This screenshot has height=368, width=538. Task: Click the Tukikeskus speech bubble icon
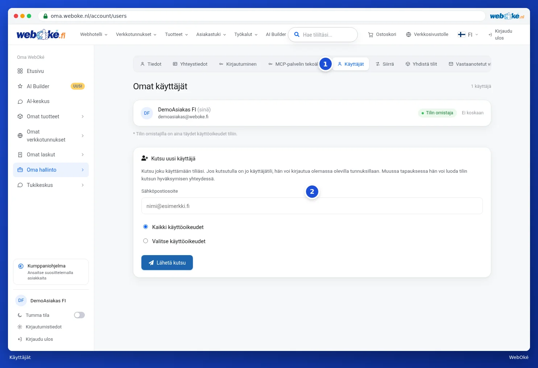click(20, 185)
